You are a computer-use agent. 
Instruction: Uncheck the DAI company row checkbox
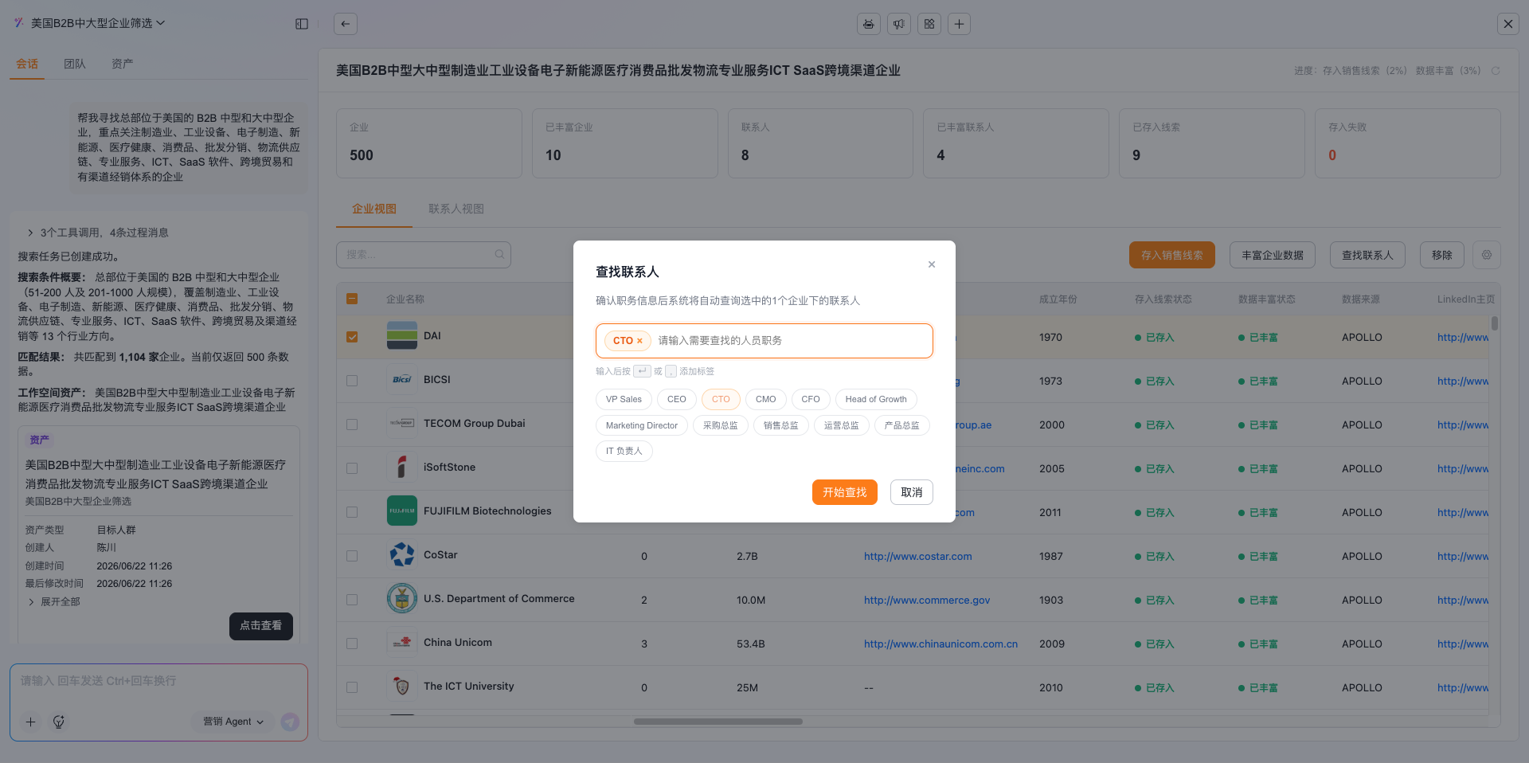(352, 337)
